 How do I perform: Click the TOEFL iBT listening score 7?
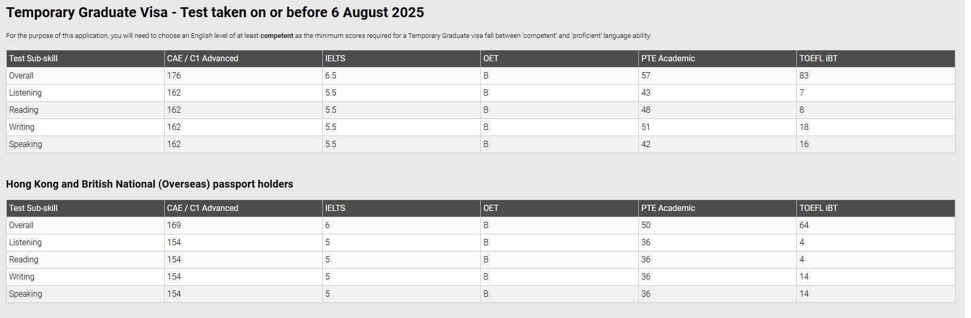click(x=802, y=93)
